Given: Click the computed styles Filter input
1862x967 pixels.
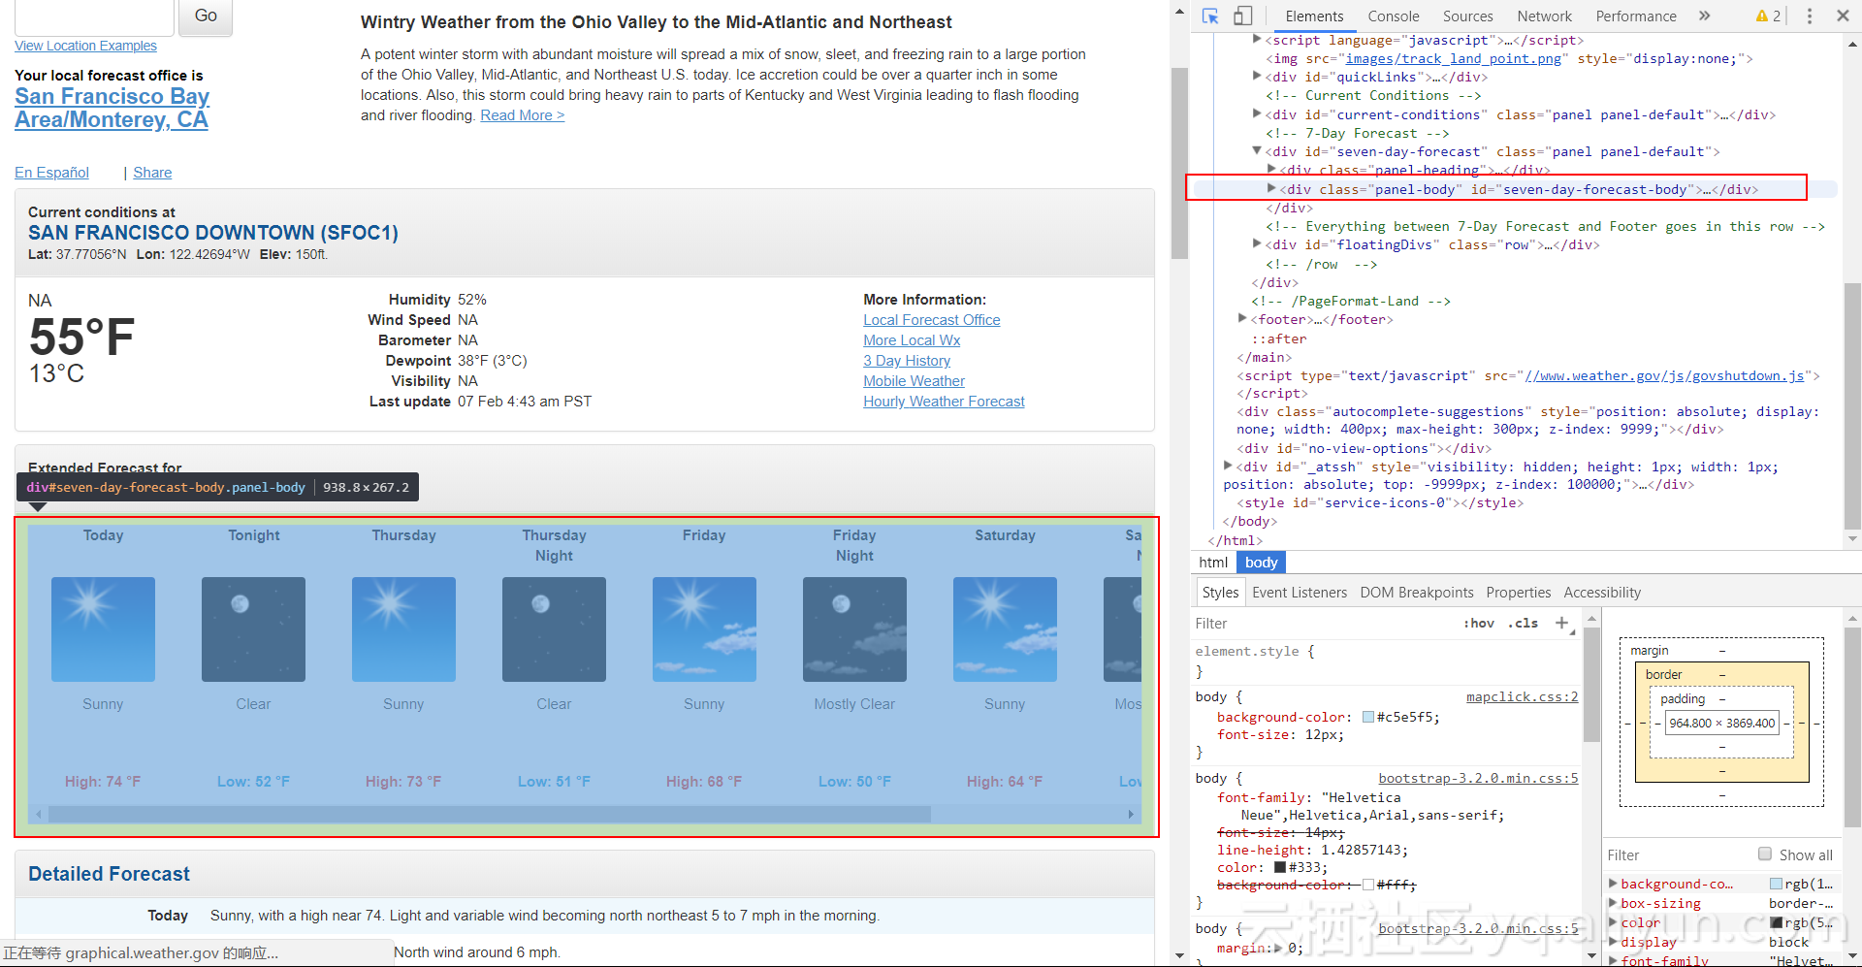Looking at the screenshot, I should (1678, 854).
